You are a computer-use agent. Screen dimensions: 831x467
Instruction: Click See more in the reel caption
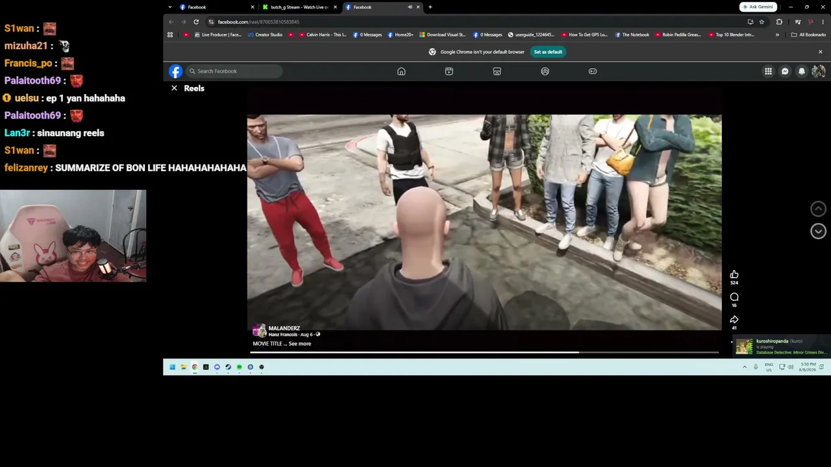(300, 344)
